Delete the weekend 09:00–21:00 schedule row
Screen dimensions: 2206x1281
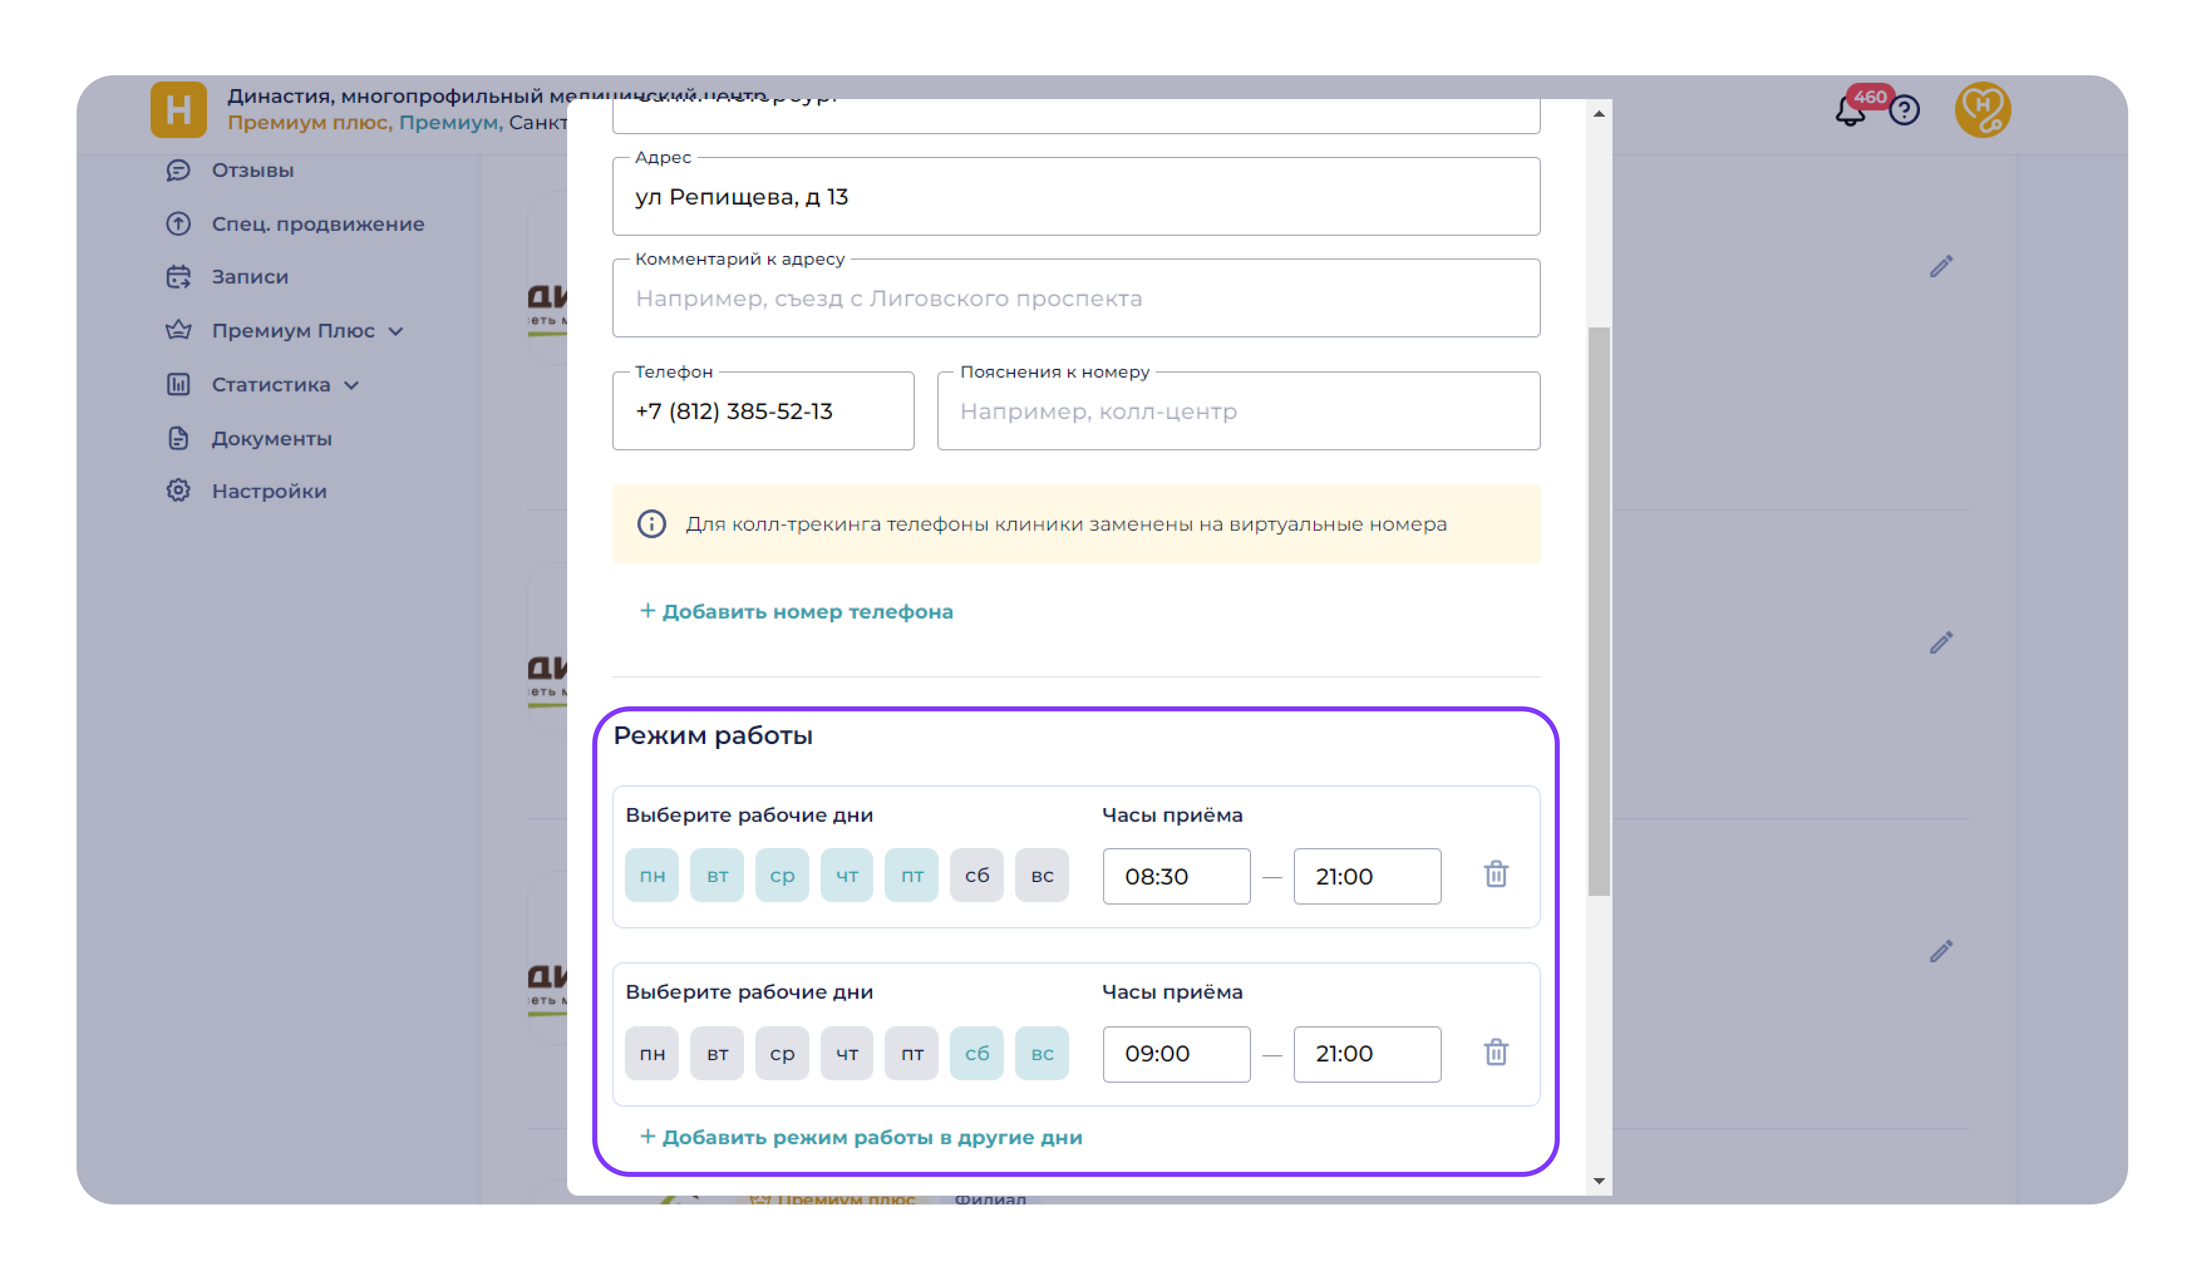1495,1052
